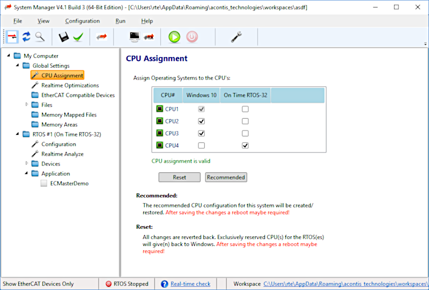Start the RTOS with the green play icon
Viewport: 429px width, 290px height.
click(x=174, y=37)
